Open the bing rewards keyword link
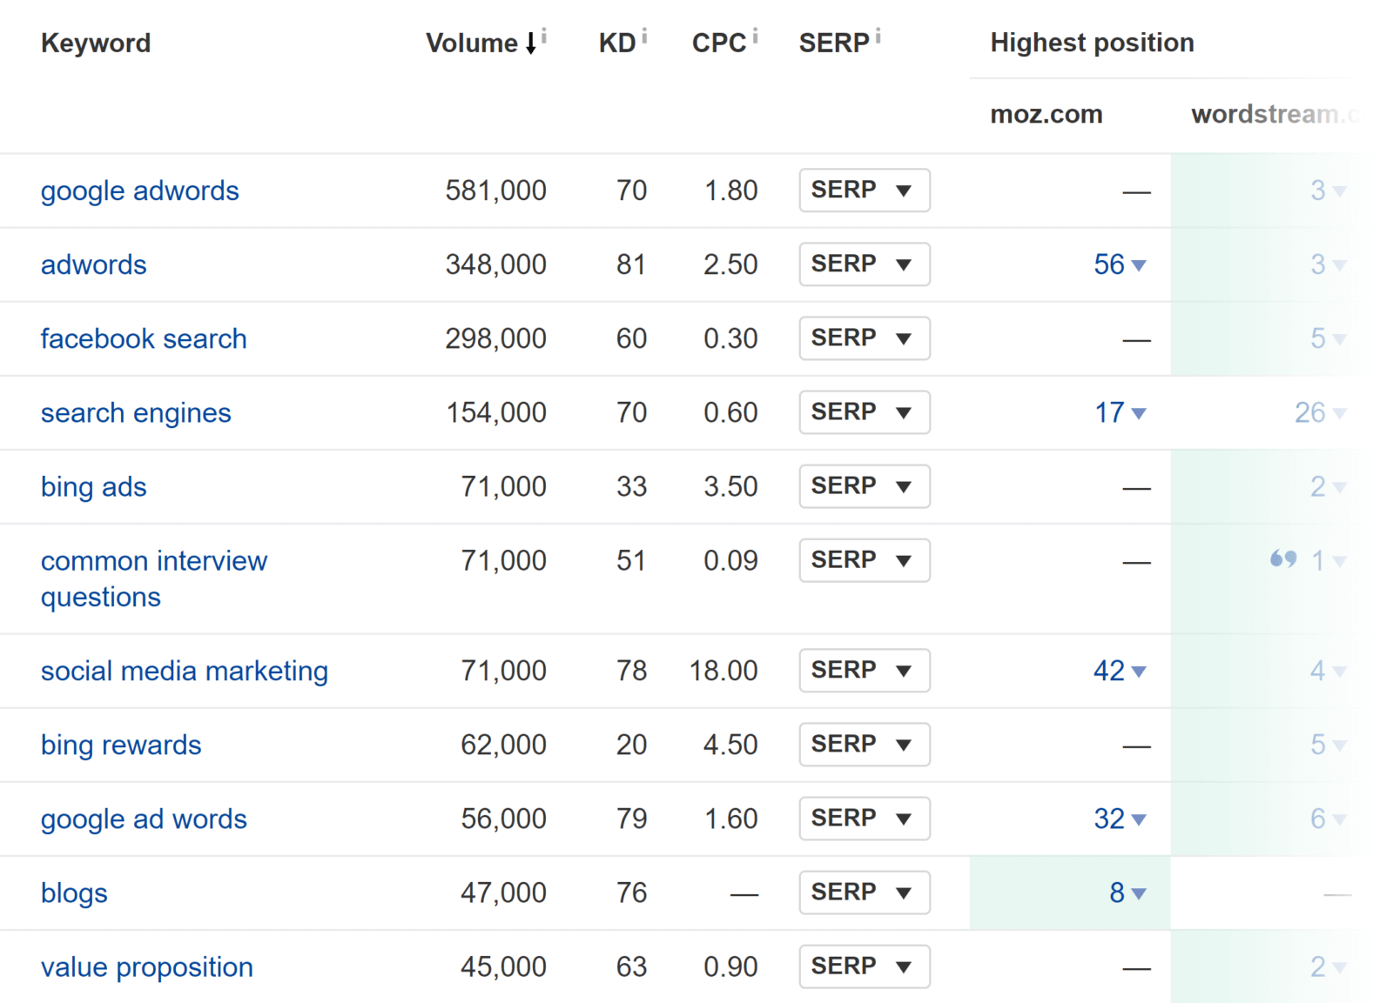Viewport: 1393px width, 1003px height. click(121, 746)
